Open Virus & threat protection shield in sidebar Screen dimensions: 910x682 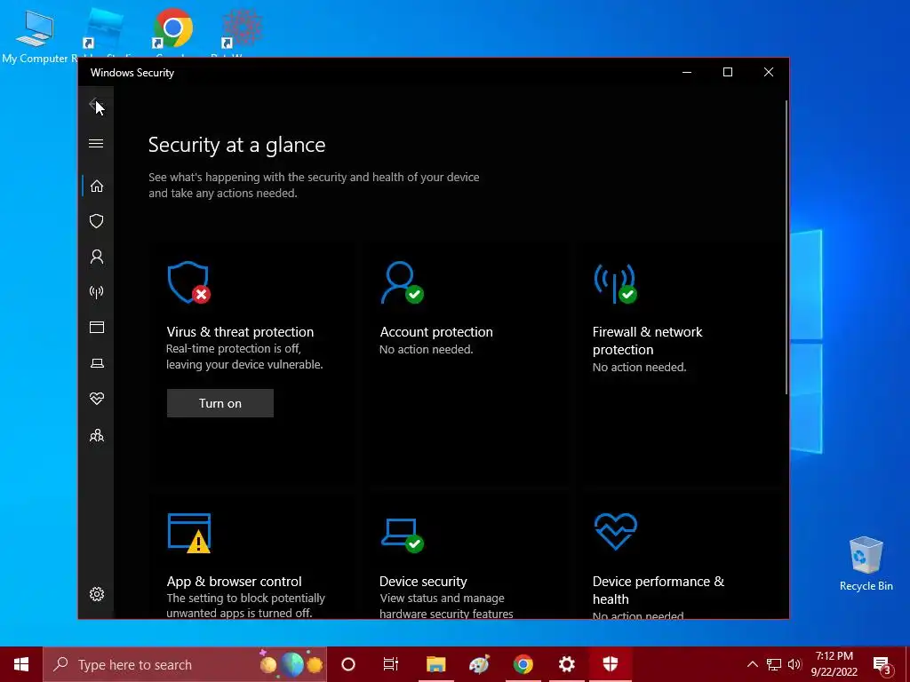pyautogui.click(x=96, y=221)
